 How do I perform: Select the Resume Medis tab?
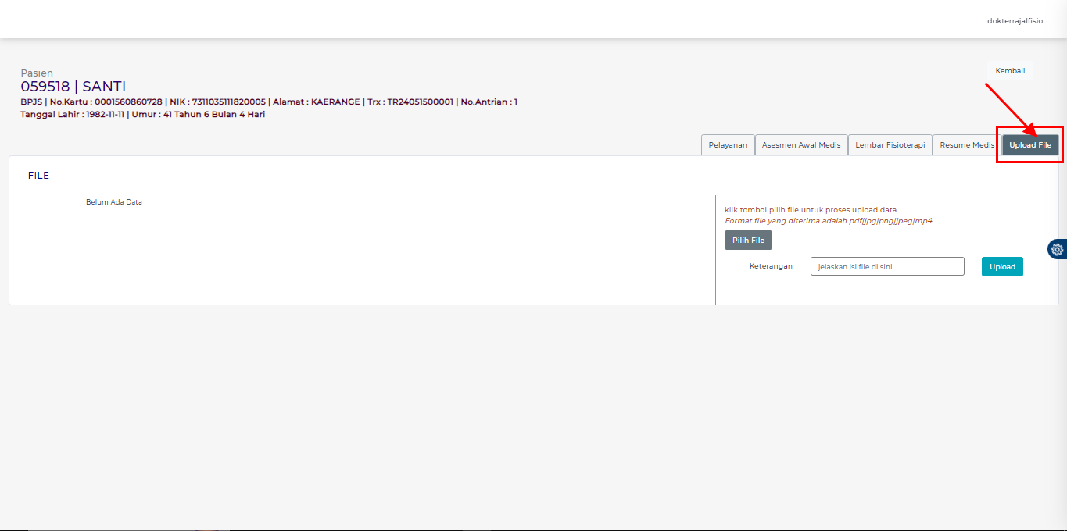[x=966, y=145]
